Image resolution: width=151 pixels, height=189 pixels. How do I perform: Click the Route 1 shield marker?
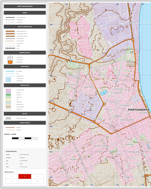pyautogui.click(x=131, y=23)
